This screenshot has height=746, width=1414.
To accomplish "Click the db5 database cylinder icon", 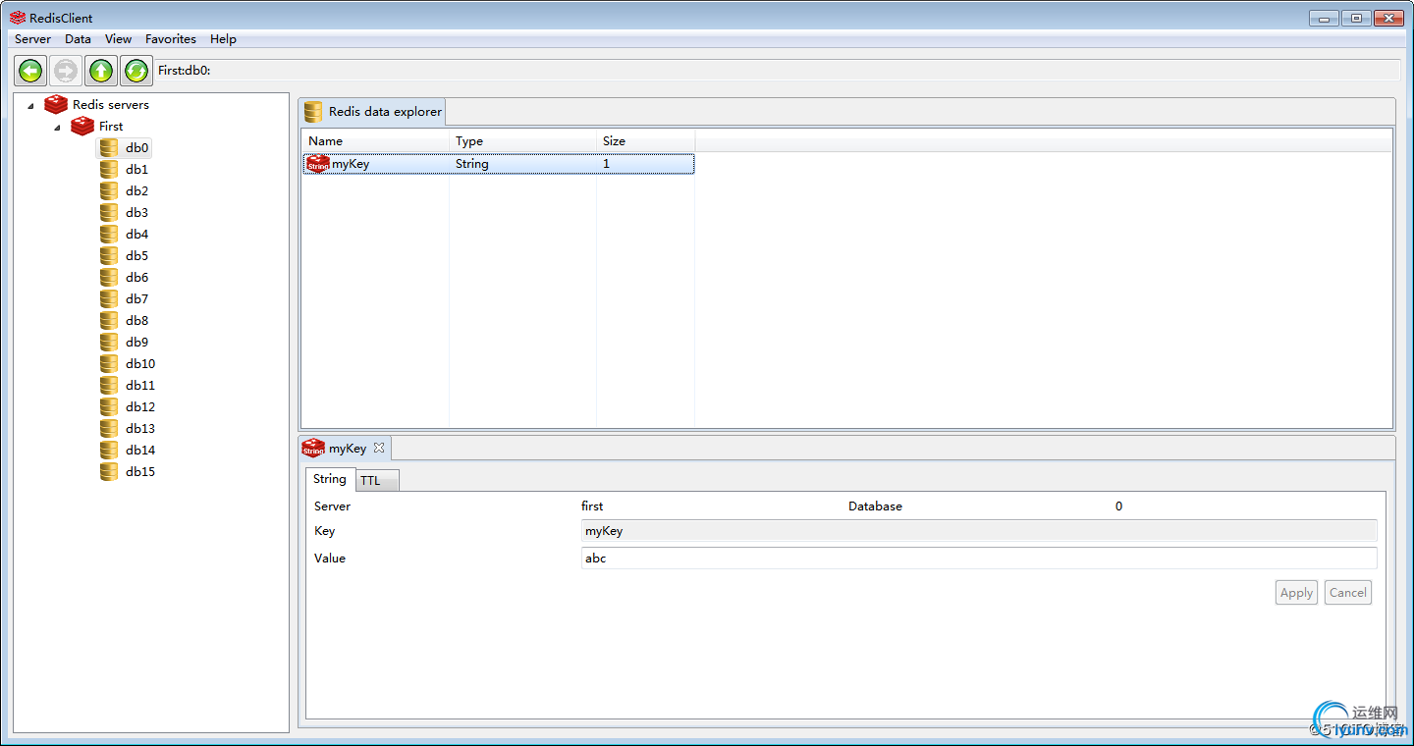I will coord(109,256).
